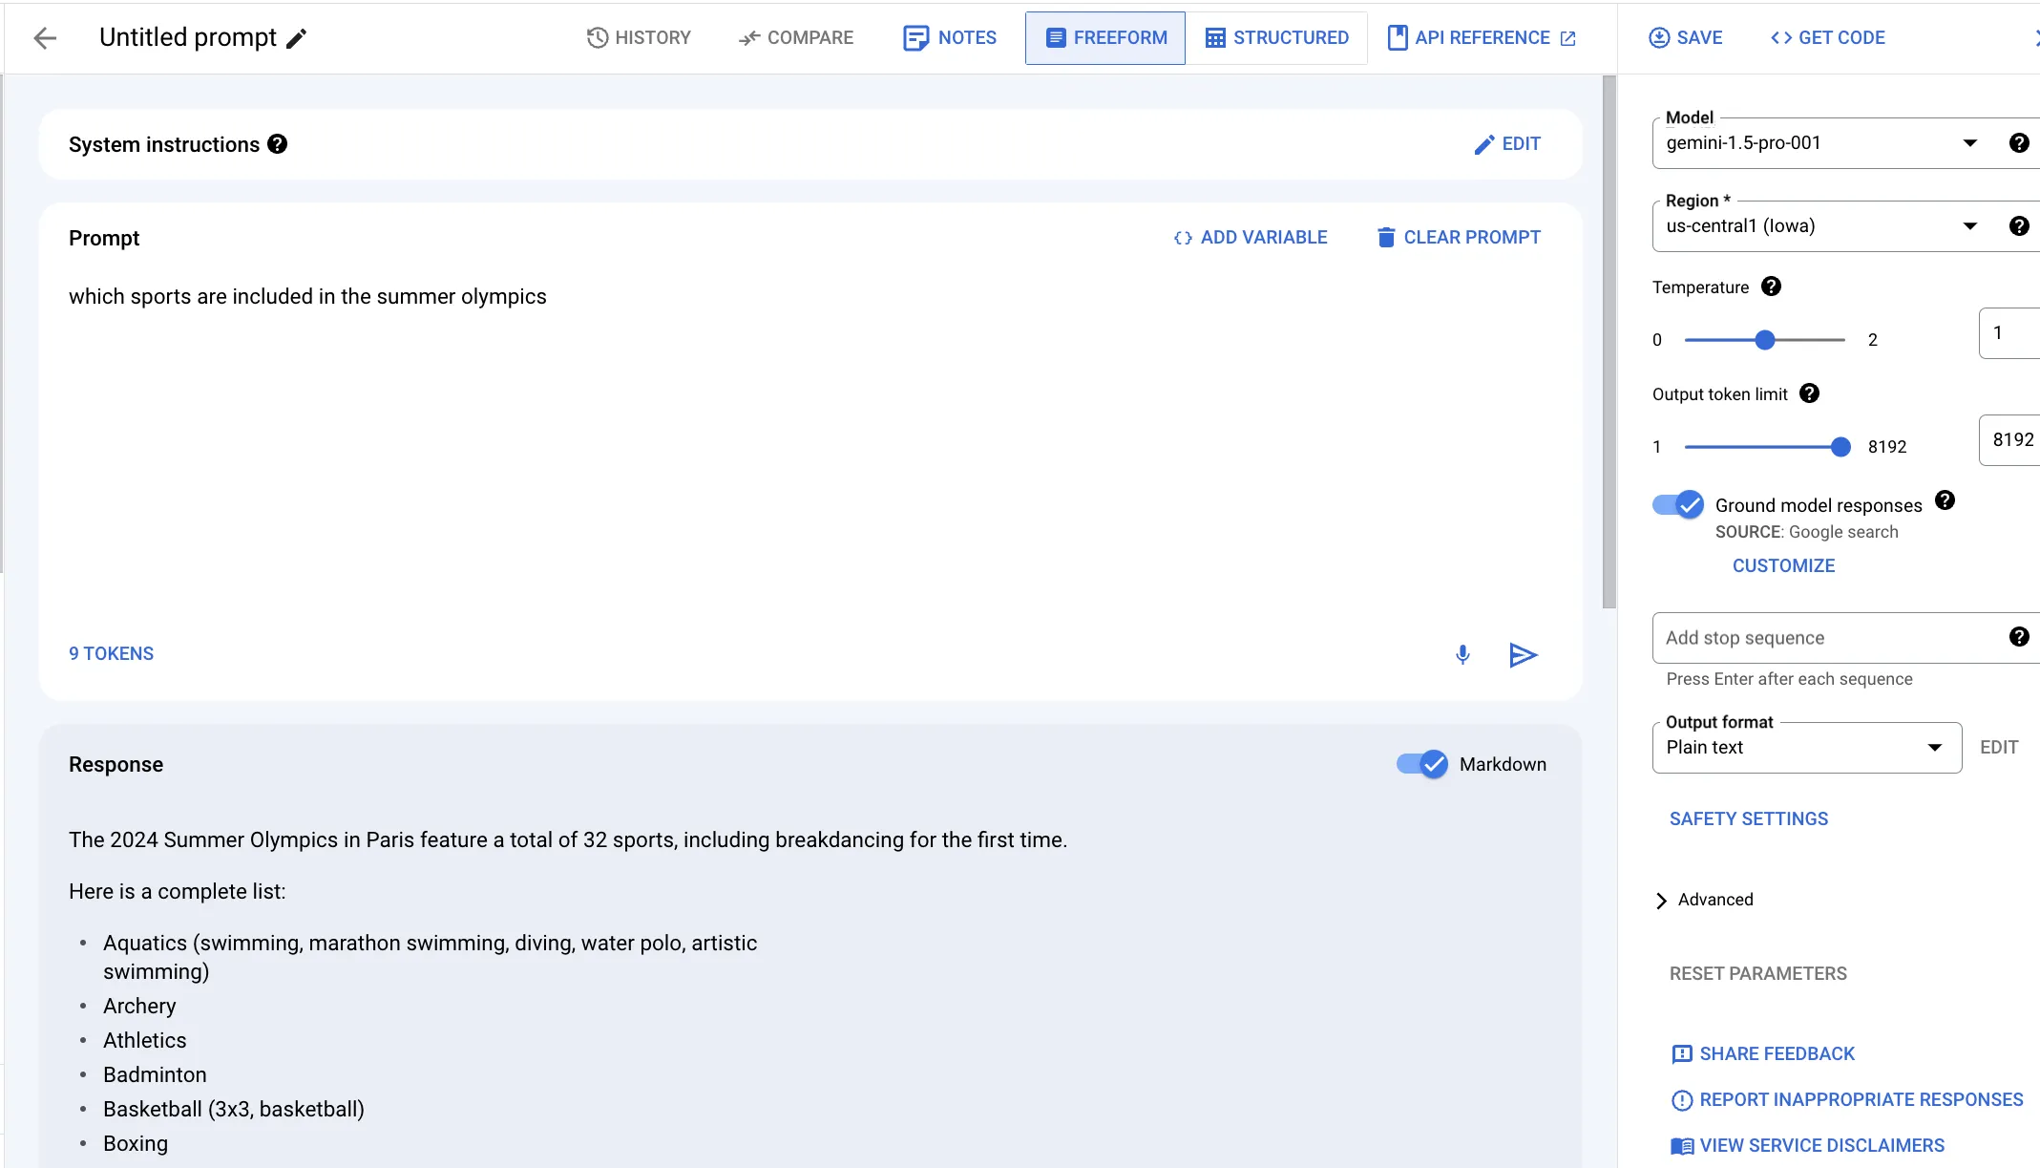The height and width of the screenshot is (1168, 2040).
Task: Click the Temperature slider handle
Action: [x=1765, y=340]
